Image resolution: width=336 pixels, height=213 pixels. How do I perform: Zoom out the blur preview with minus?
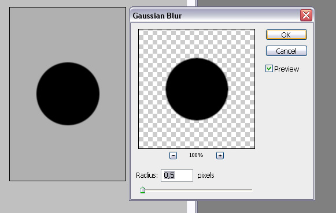173,155
